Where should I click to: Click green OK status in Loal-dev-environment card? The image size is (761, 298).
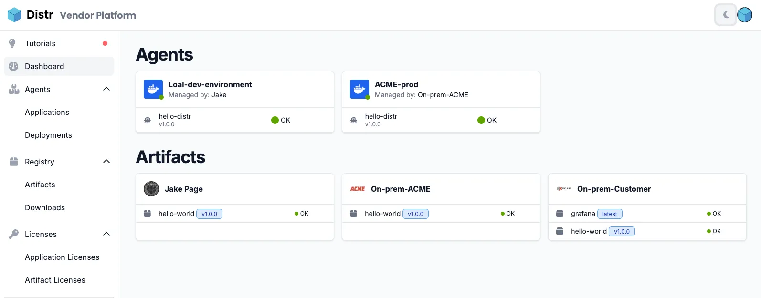[x=281, y=120]
